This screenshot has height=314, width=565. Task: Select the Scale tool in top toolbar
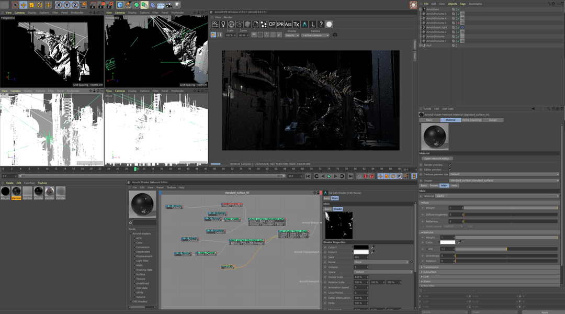[31, 5]
